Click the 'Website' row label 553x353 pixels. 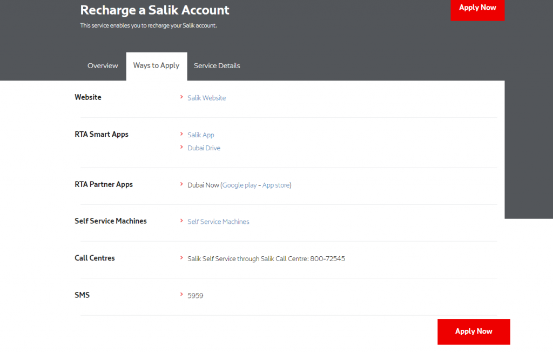point(88,97)
